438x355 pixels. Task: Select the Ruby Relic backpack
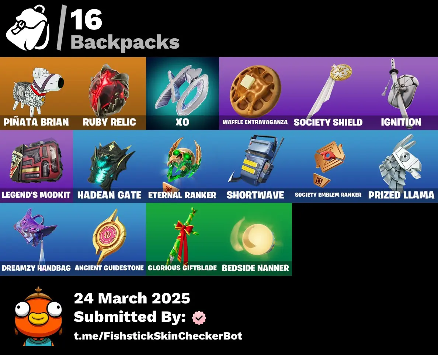coord(109,94)
